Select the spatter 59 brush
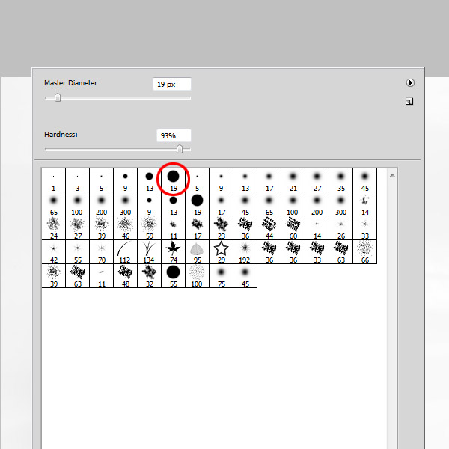 149,228
